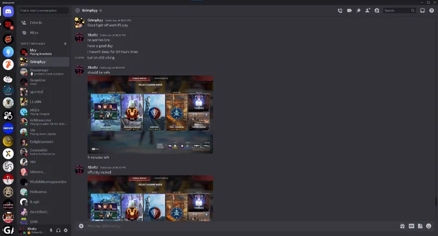Open the GIF picker
This screenshot has height=236, width=438.
point(411,226)
